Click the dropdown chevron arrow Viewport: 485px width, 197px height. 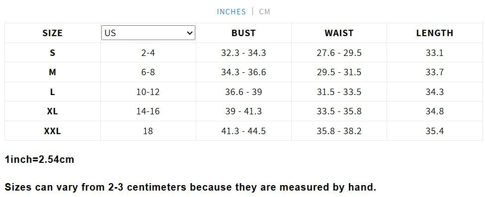pyautogui.click(x=190, y=33)
